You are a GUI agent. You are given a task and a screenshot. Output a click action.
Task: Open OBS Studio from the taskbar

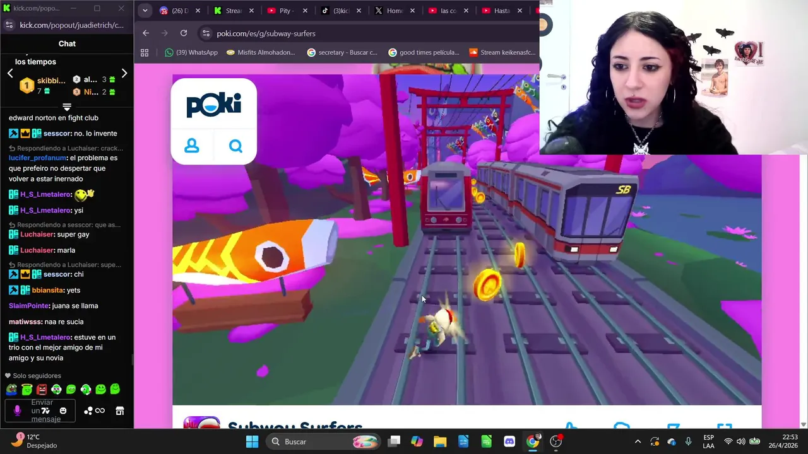[x=556, y=441]
